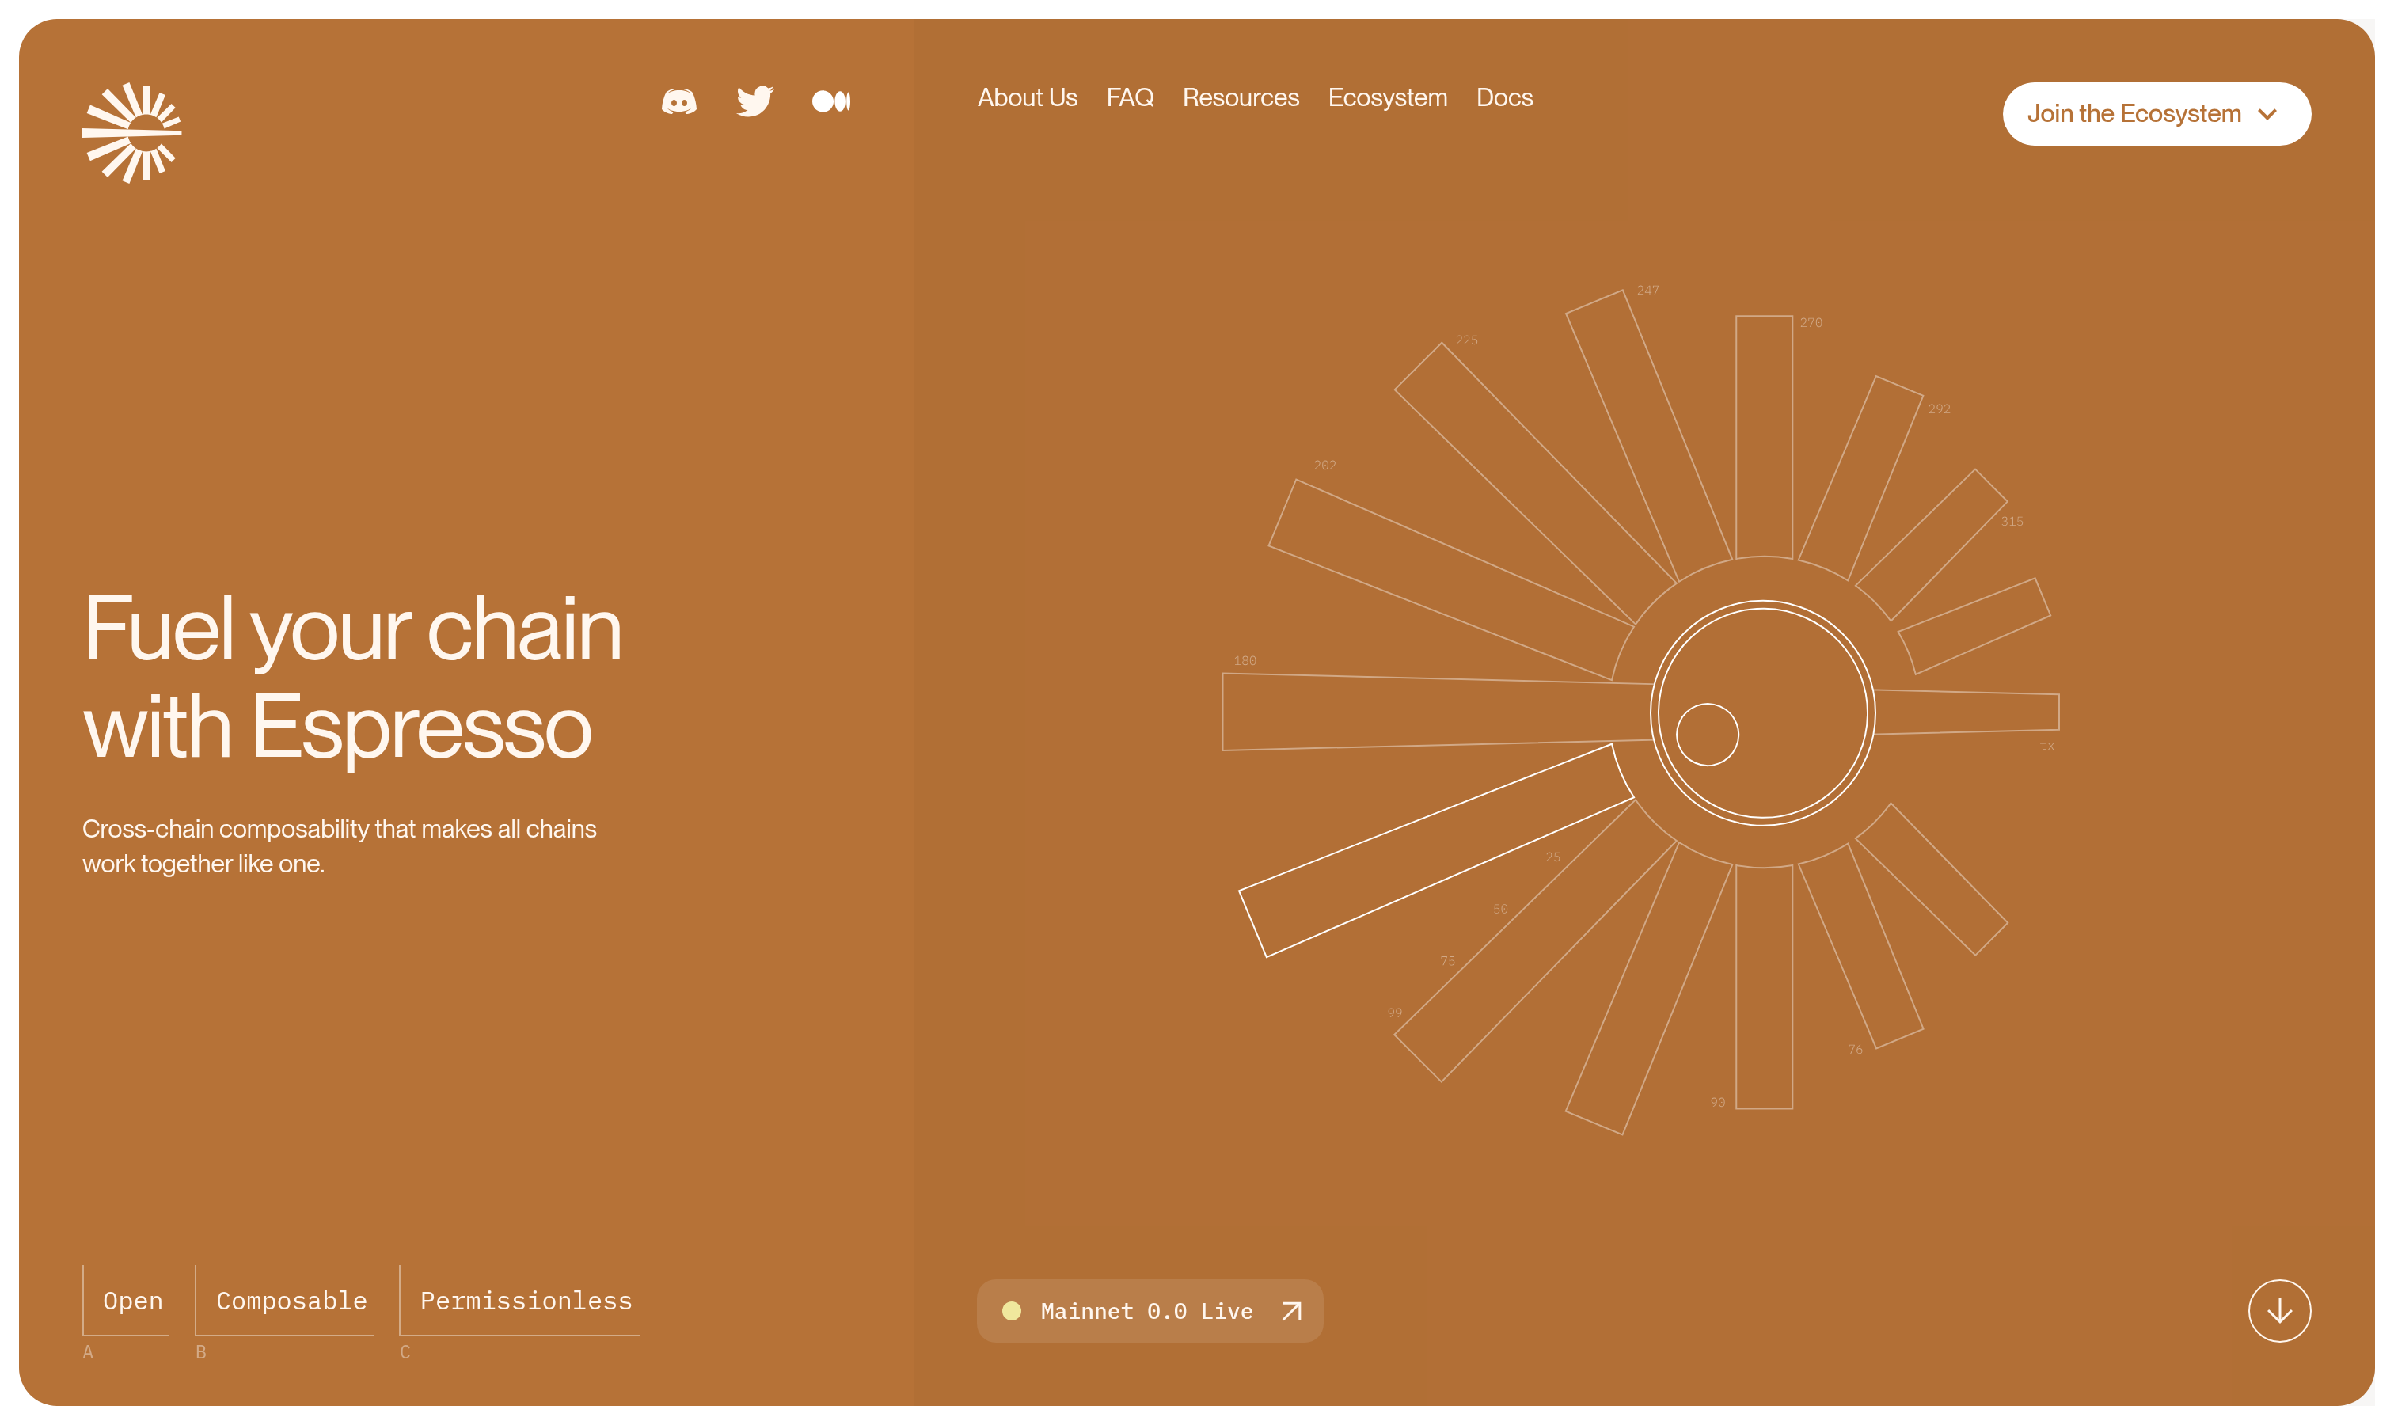Click the Espresso sunburst logo
Image resolution: width=2394 pixels, height=1425 pixels.
coord(131,132)
